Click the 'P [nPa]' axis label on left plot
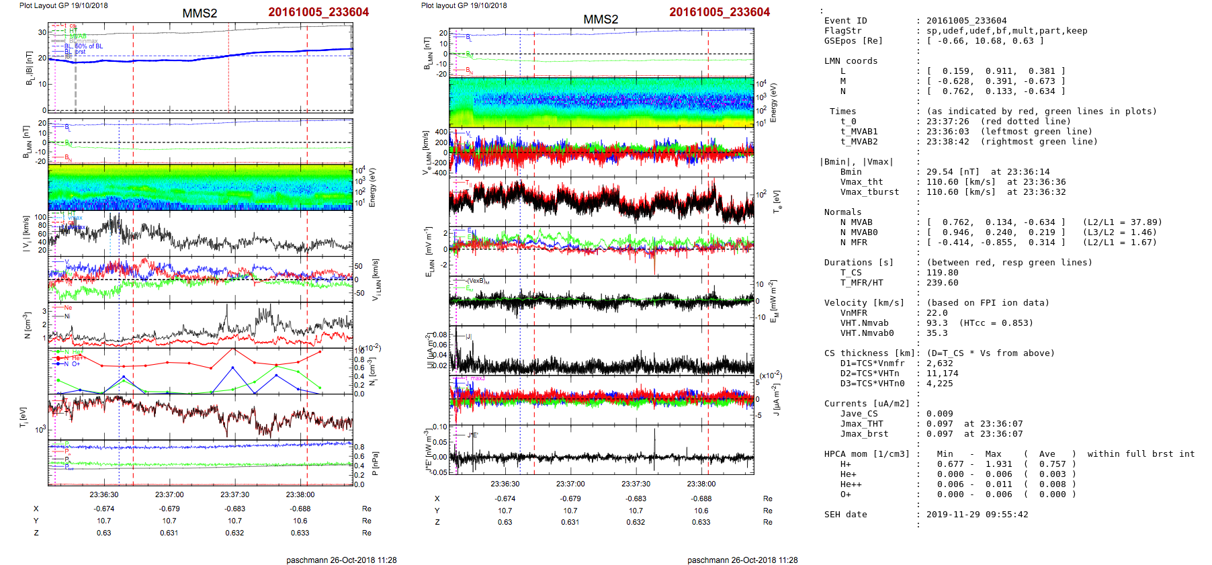Image resolution: width=1212 pixels, height=565 pixels. [375, 463]
